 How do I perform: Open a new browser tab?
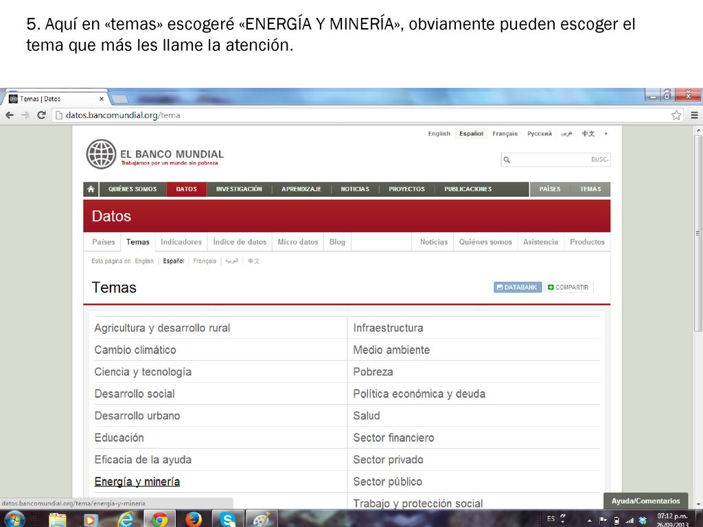point(119,99)
